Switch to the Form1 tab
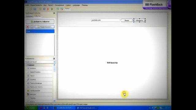This screenshot has height=110, width=196. [x=67, y=9]
